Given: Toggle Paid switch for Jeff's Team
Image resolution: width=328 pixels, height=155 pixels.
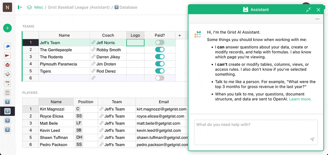Looking at the screenshot, I should pyautogui.click(x=160, y=43).
